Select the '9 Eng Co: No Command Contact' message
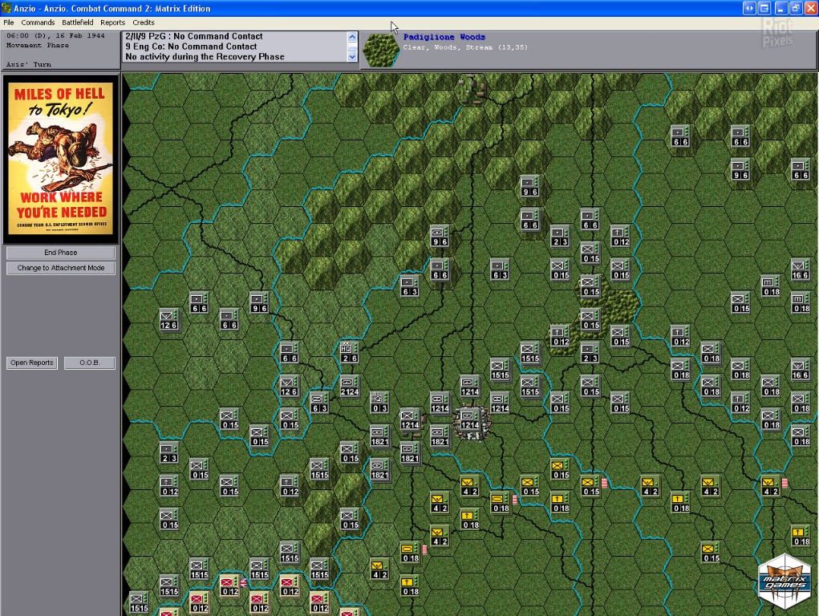Viewport: 819px width, 616px height. pyautogui.click(x=191, y=47)
